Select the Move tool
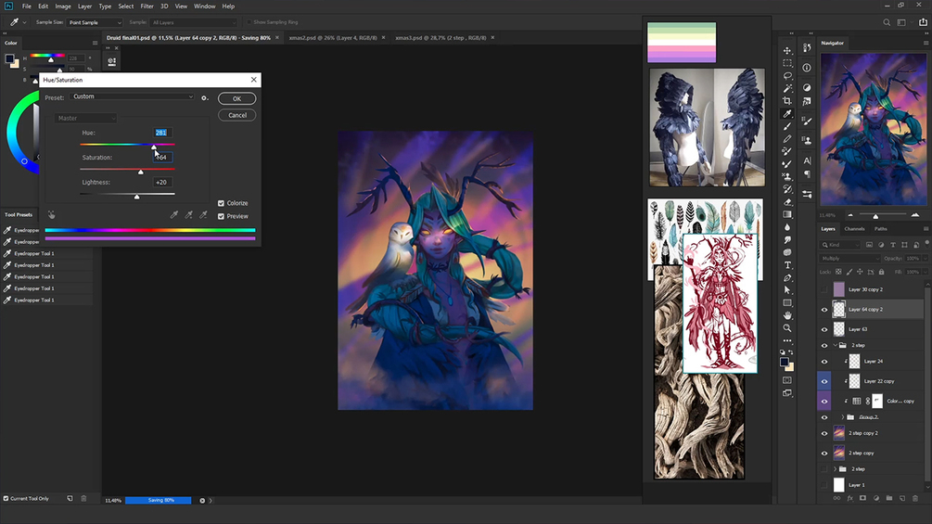932x524 pixels. pyautogui.click(x=787, y=50)
